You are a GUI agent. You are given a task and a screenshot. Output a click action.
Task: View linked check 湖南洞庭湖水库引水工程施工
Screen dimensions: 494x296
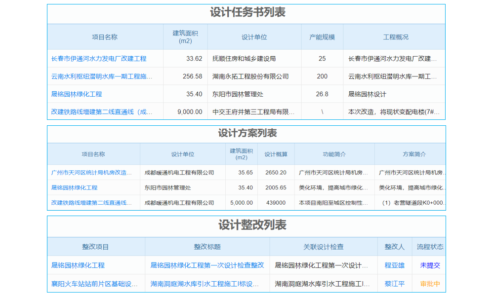click(321, 285)
